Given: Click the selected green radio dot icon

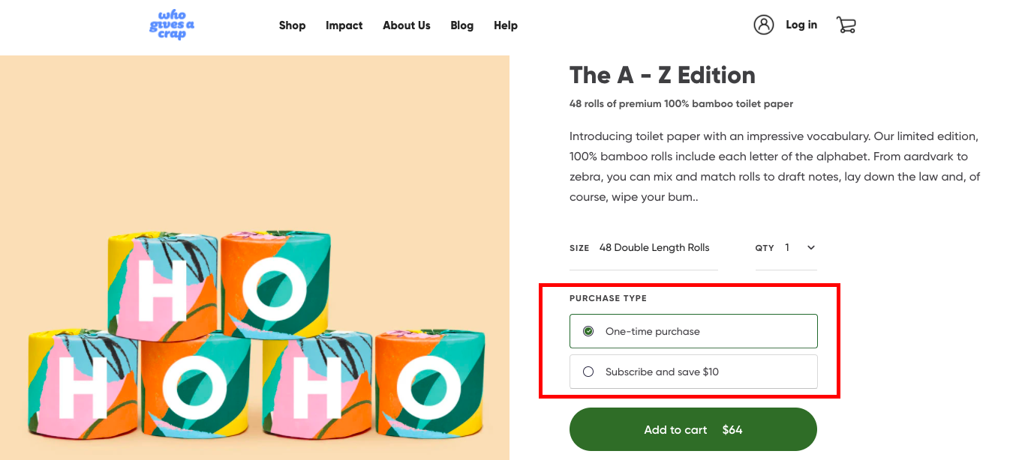Looking at the screenshot, I should point(588,331).
